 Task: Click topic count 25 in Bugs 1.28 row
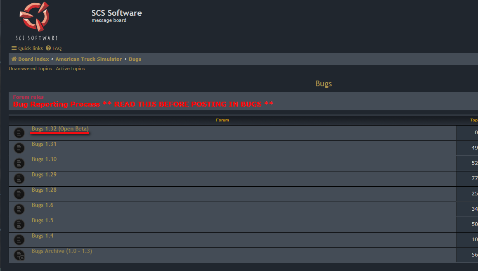[x=475, y=193]
